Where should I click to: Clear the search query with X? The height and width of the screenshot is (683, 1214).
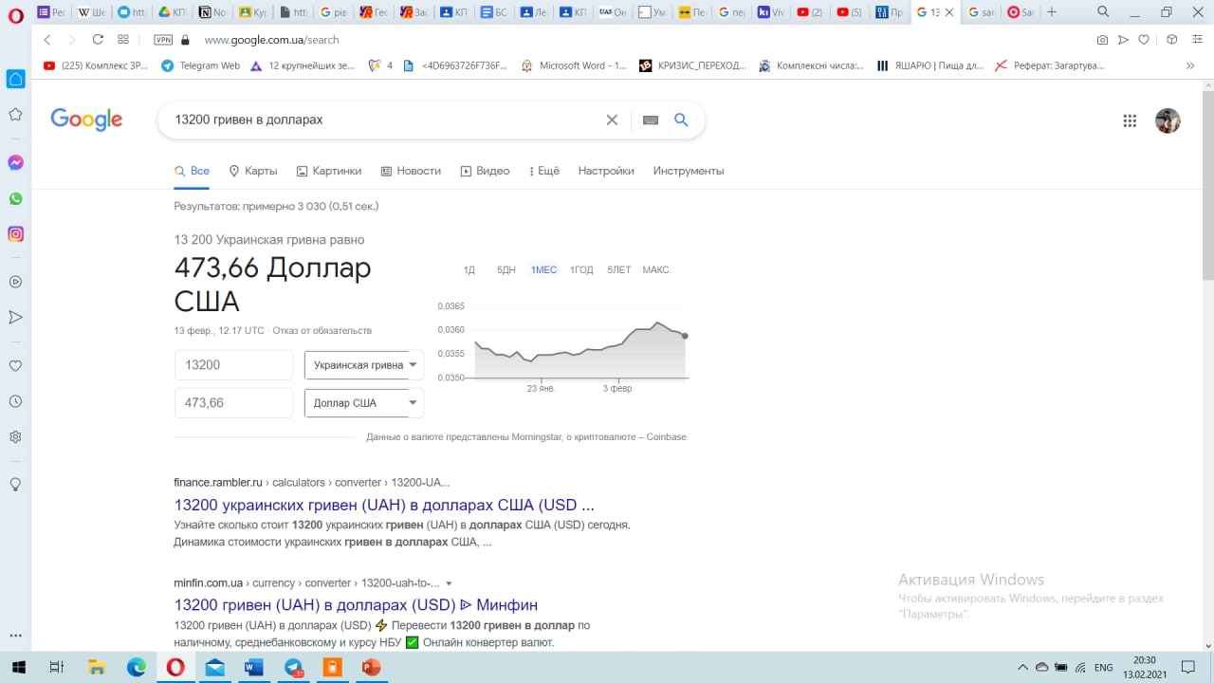tap(612, 120)
